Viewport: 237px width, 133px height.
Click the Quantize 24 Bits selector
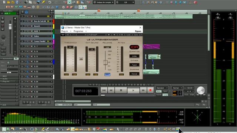134,56
